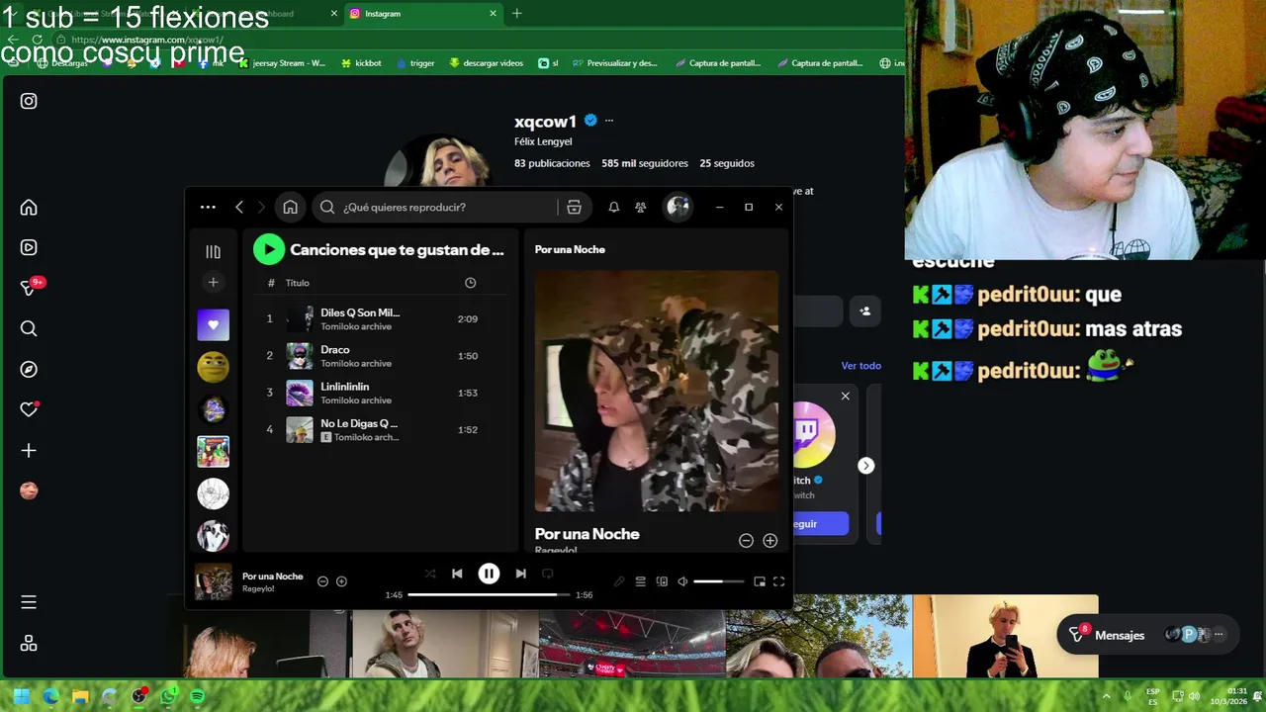Pause the current song

coord(489,574)
